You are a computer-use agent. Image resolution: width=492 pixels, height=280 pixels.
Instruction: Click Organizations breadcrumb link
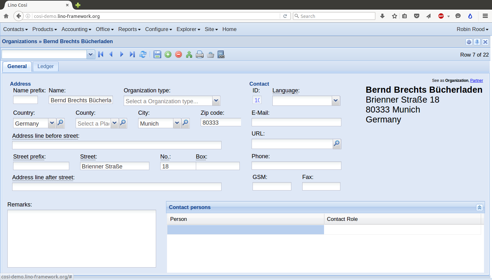20,41
